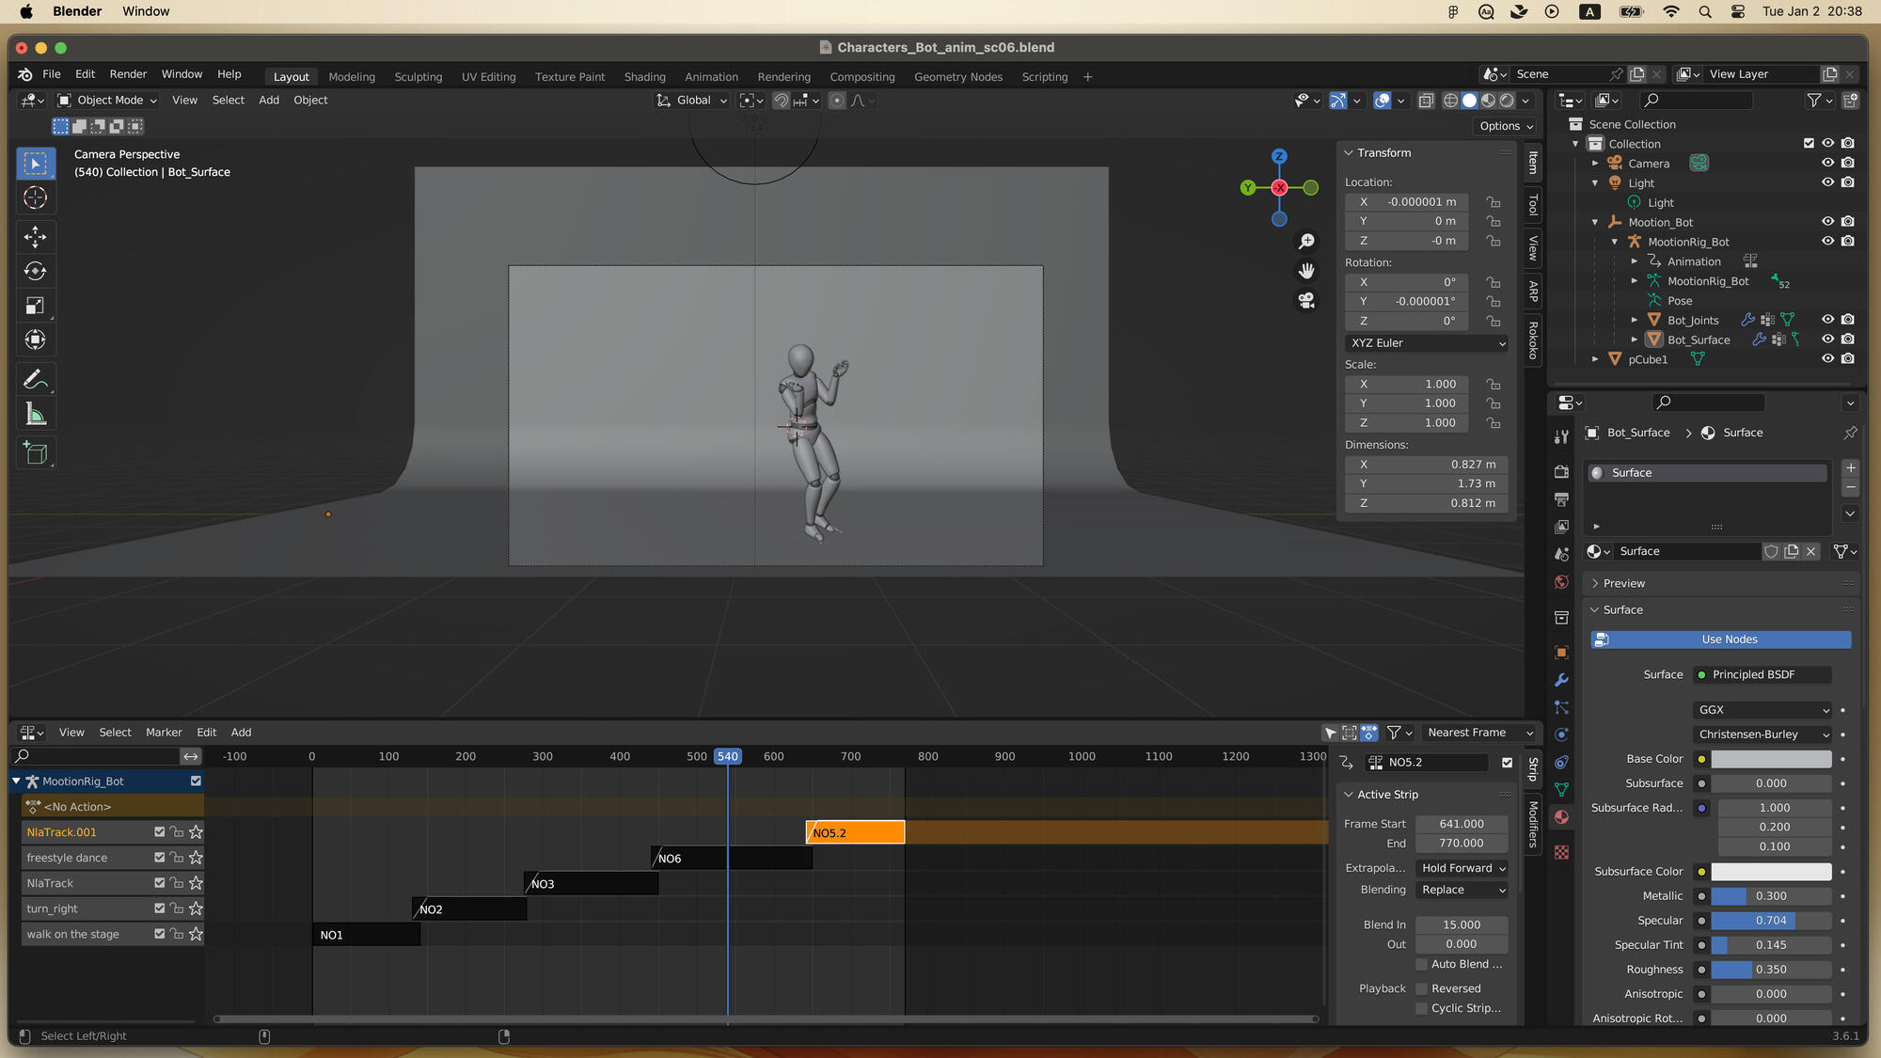
Task: Toggle turn_right track checkbox
Action: click(159, 908)
